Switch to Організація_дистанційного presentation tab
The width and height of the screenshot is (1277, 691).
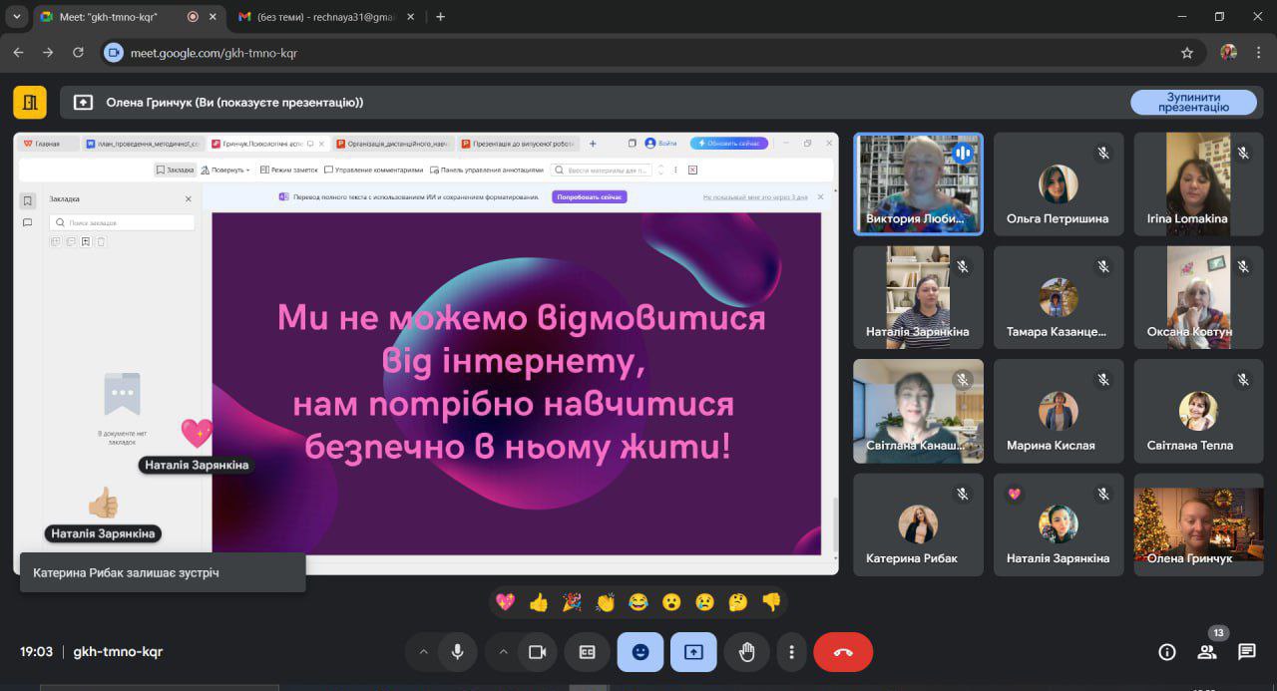click(x=393, y=144)
